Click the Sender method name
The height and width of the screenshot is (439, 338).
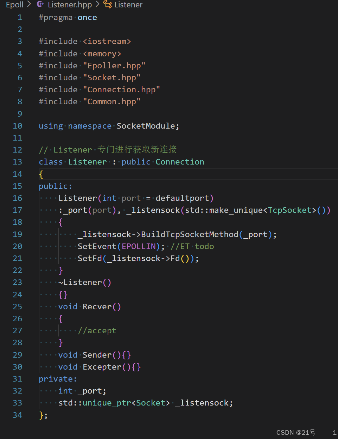click(97, 355)
